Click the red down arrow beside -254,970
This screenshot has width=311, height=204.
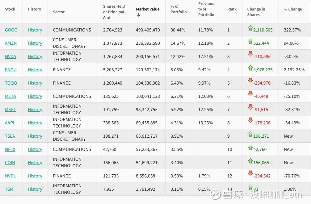coord(250,80)
